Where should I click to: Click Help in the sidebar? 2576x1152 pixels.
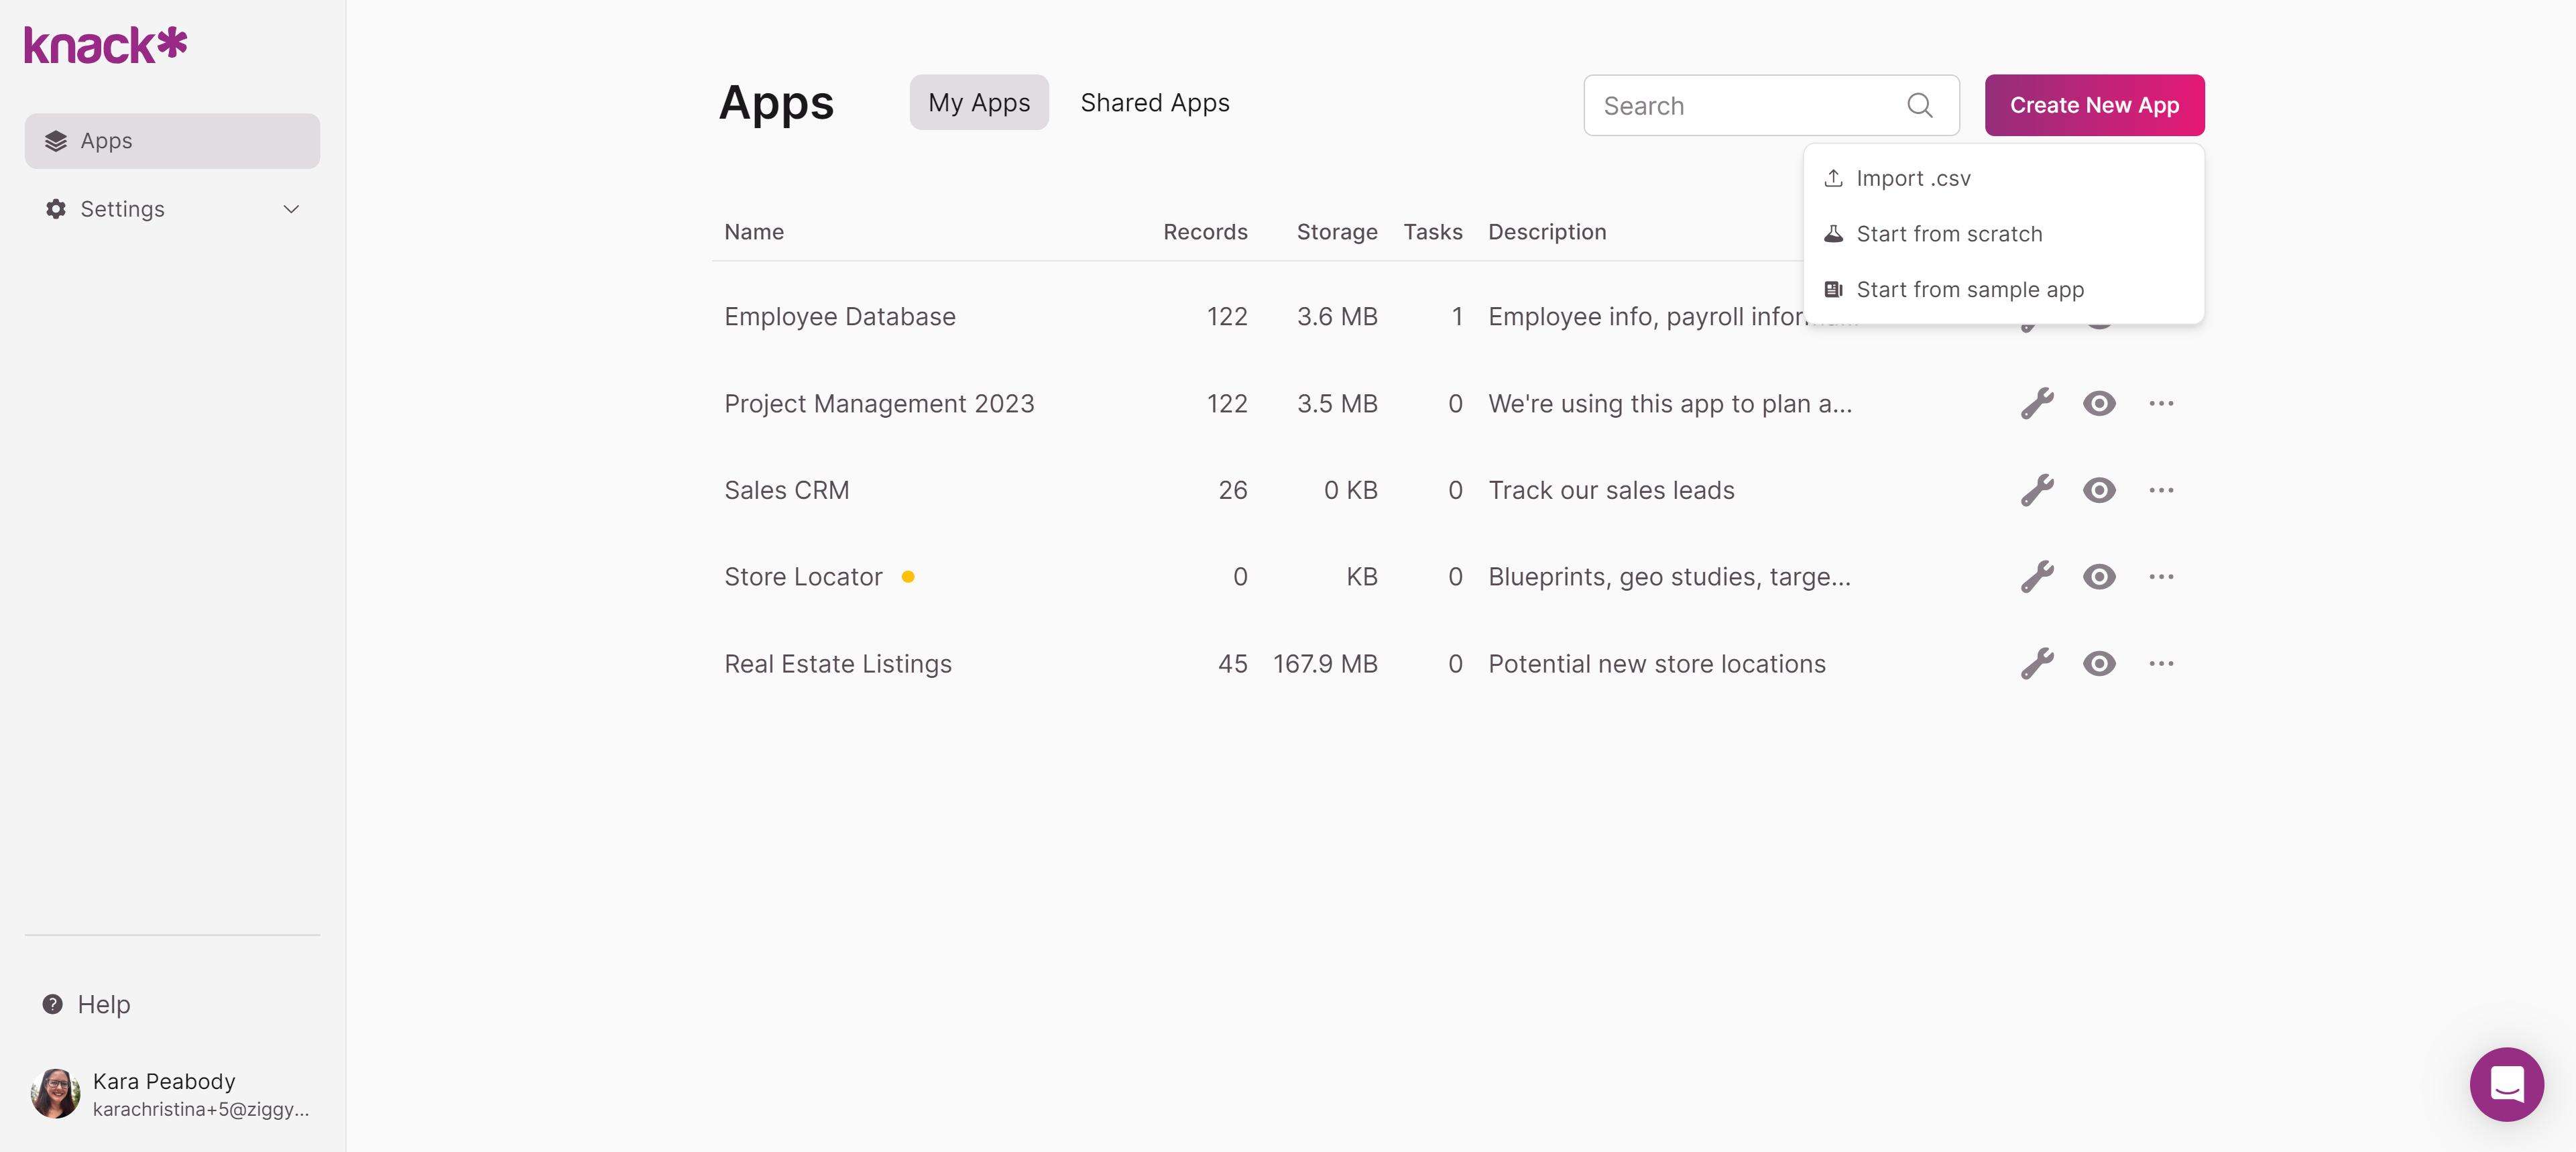(103, 1001)
